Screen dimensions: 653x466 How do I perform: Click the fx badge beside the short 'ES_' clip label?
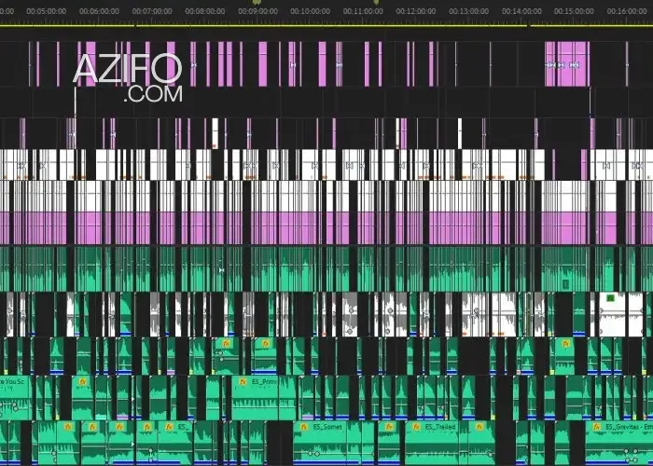[x=169, y=427]
